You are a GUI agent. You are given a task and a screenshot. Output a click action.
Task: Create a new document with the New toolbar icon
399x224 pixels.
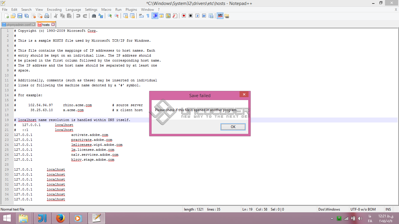tap(7, 16)
